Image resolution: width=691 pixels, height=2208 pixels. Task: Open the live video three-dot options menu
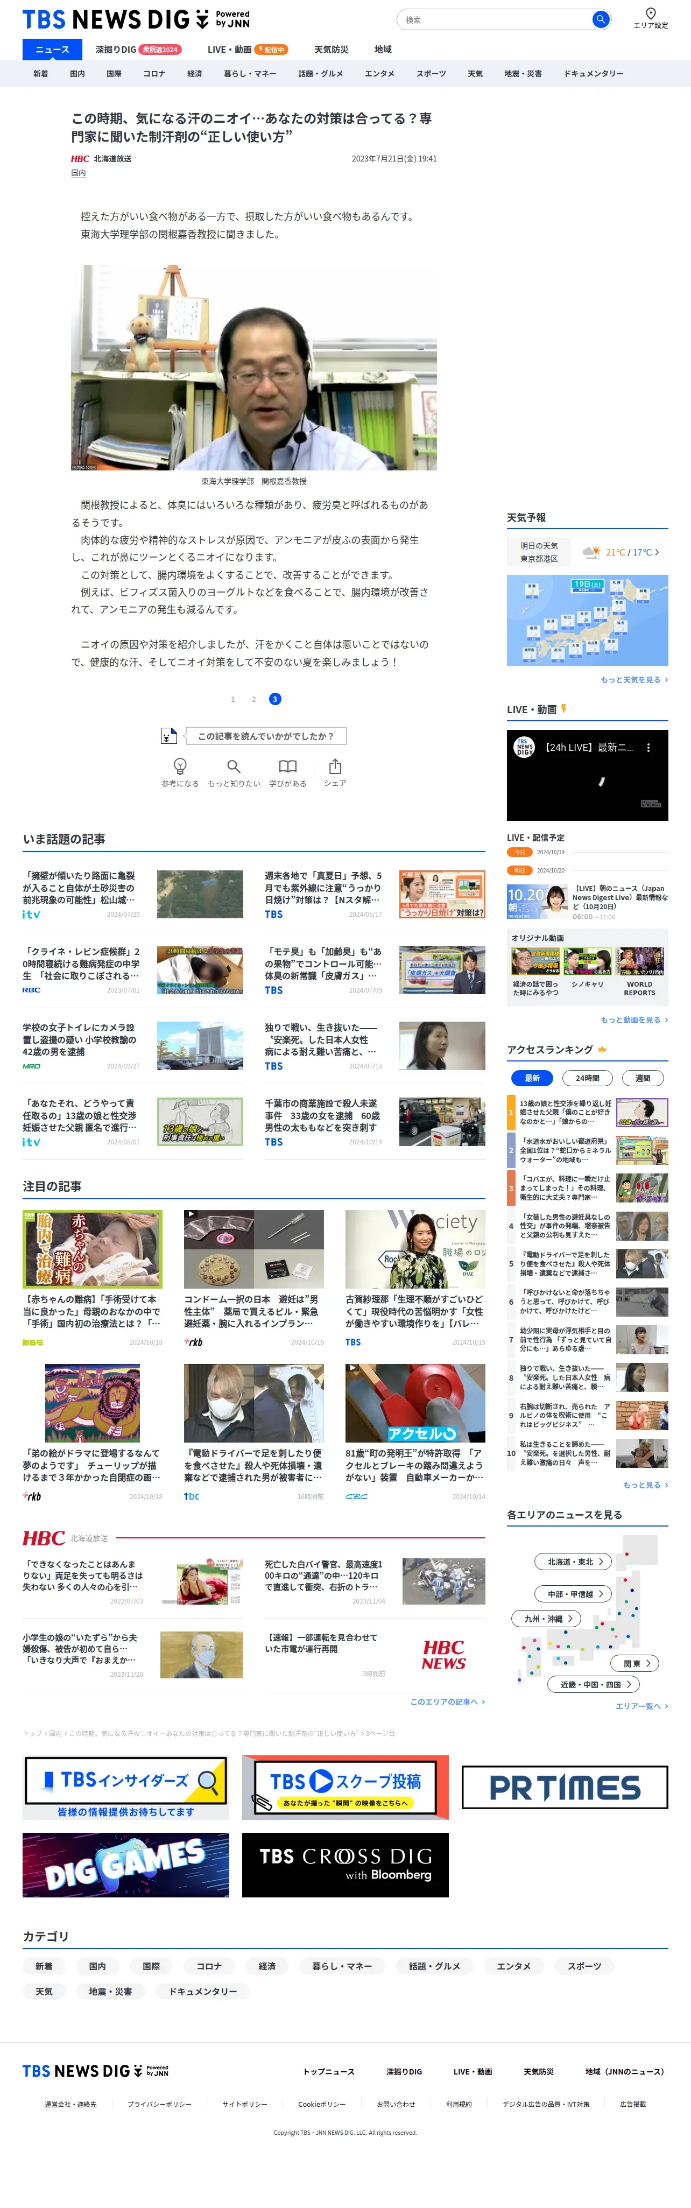(x=648, y=748)
